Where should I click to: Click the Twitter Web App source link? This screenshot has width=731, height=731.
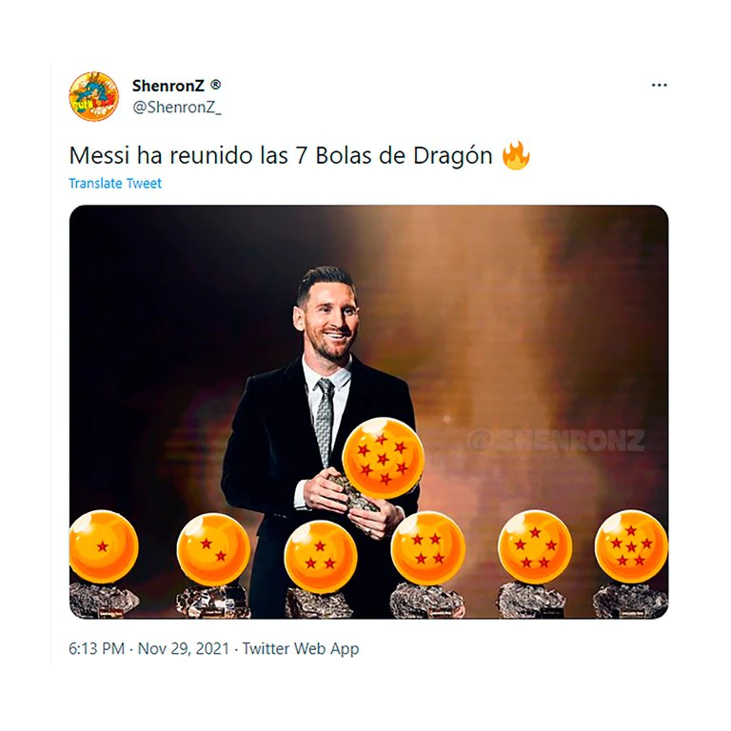point(301,649)
